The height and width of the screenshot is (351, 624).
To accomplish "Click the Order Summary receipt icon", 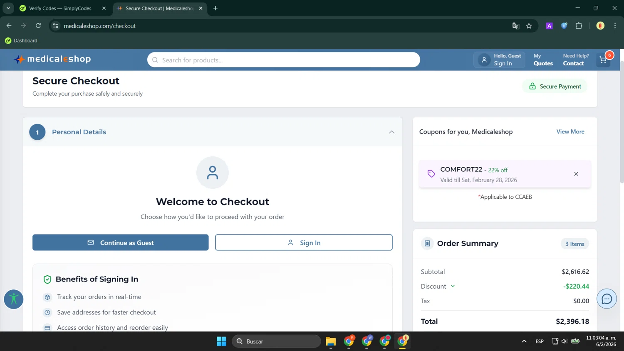I will click(x=427, y=243).
